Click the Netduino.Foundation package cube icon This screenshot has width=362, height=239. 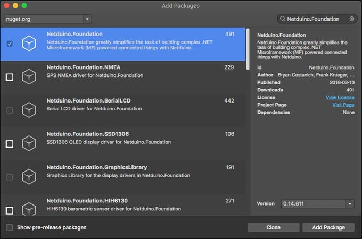(29, 44)
